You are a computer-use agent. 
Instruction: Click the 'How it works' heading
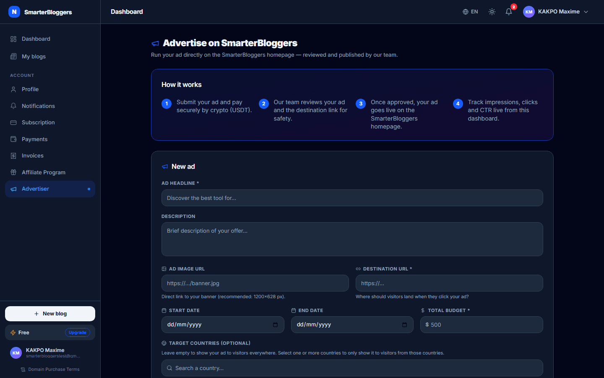[x=182, y=85]
